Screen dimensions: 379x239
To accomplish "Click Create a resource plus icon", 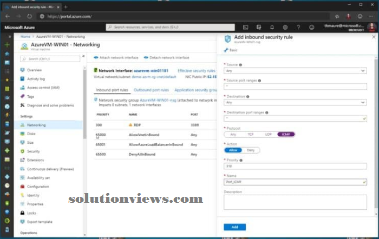I will coord(7,45).
